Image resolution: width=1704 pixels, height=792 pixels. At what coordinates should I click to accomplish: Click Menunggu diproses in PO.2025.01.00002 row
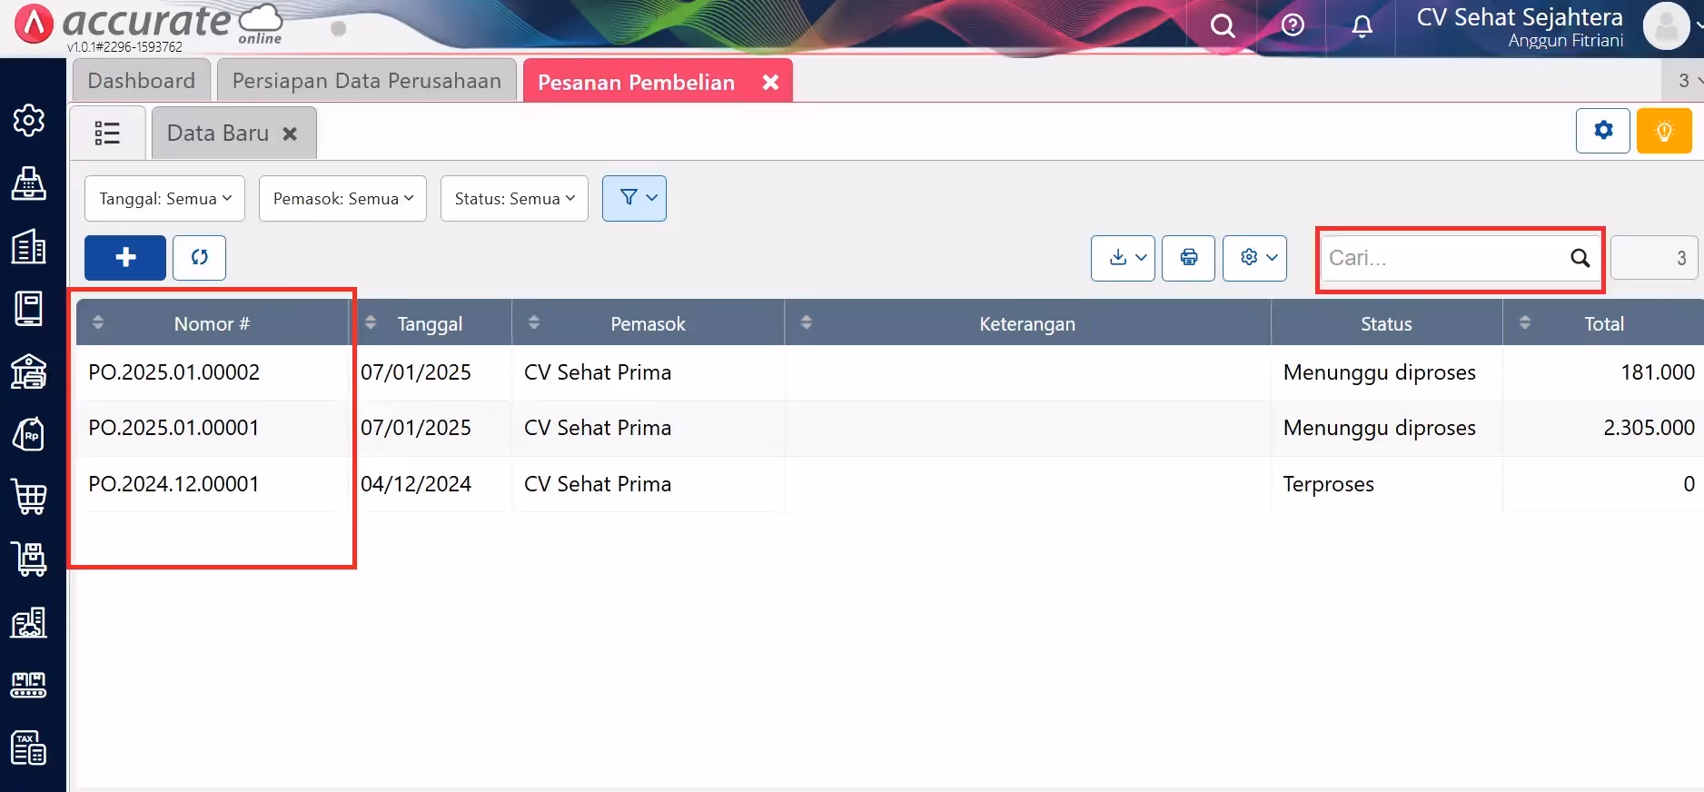tap(1379, 372)
